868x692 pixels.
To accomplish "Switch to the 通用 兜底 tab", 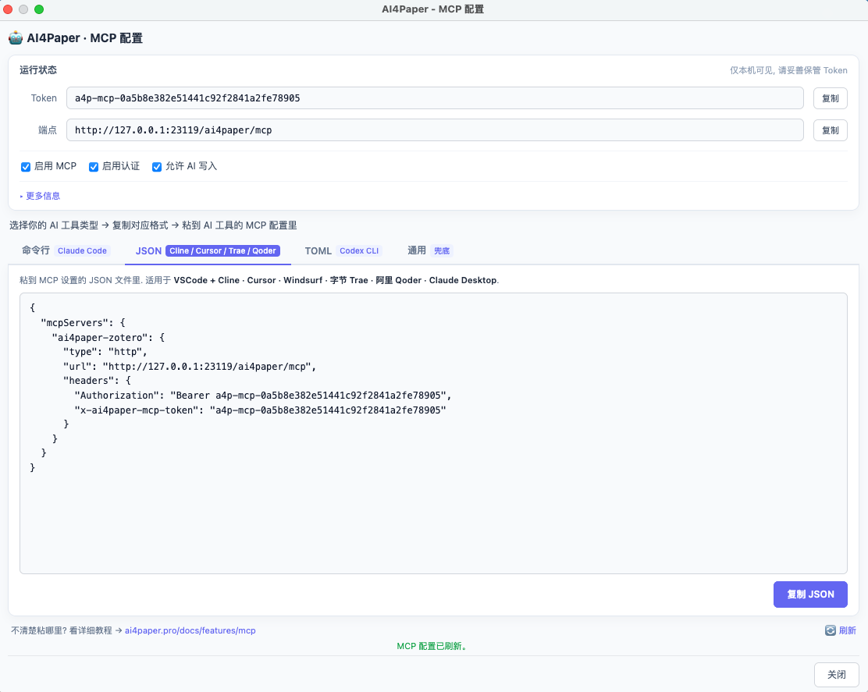I will (429, 250).
